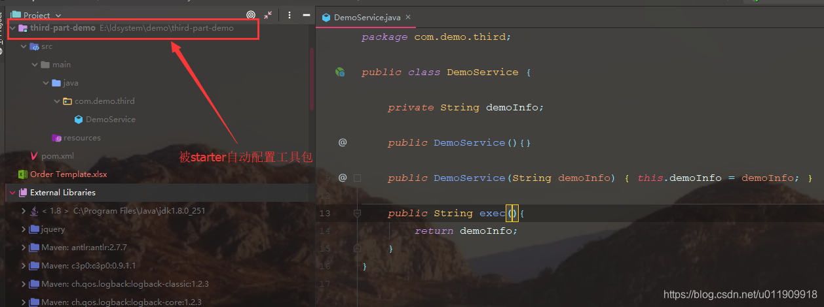Click the Select Opened File target icon
The width and height of the screenshot is (824, 307).
[251, 15]
